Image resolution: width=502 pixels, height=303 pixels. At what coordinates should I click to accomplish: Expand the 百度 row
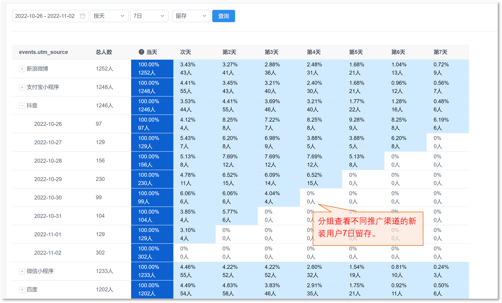pyautogui.click(x=22, y=290)
